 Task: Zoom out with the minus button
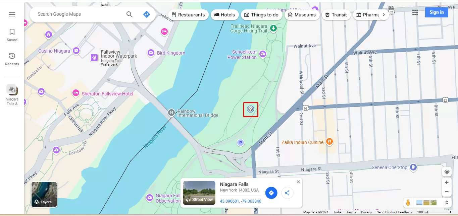click(447, 192)
